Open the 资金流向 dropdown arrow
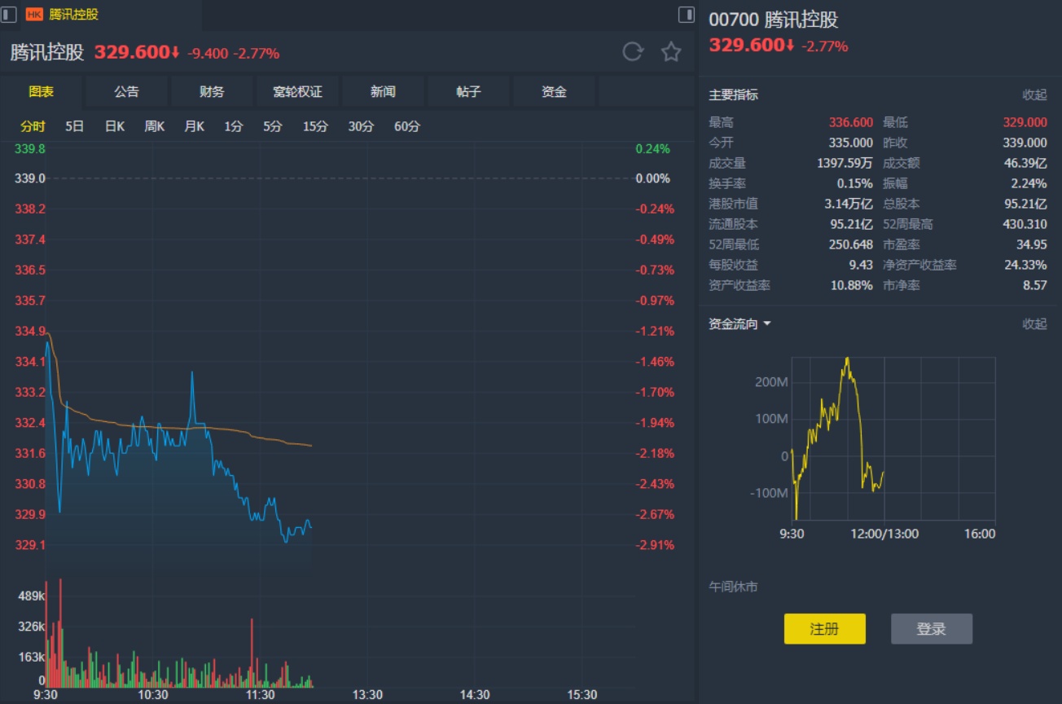 (x=766, y=324)
